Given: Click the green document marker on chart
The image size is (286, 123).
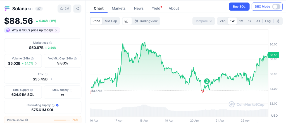Looking at the screenshot, I should coord(207,81).
